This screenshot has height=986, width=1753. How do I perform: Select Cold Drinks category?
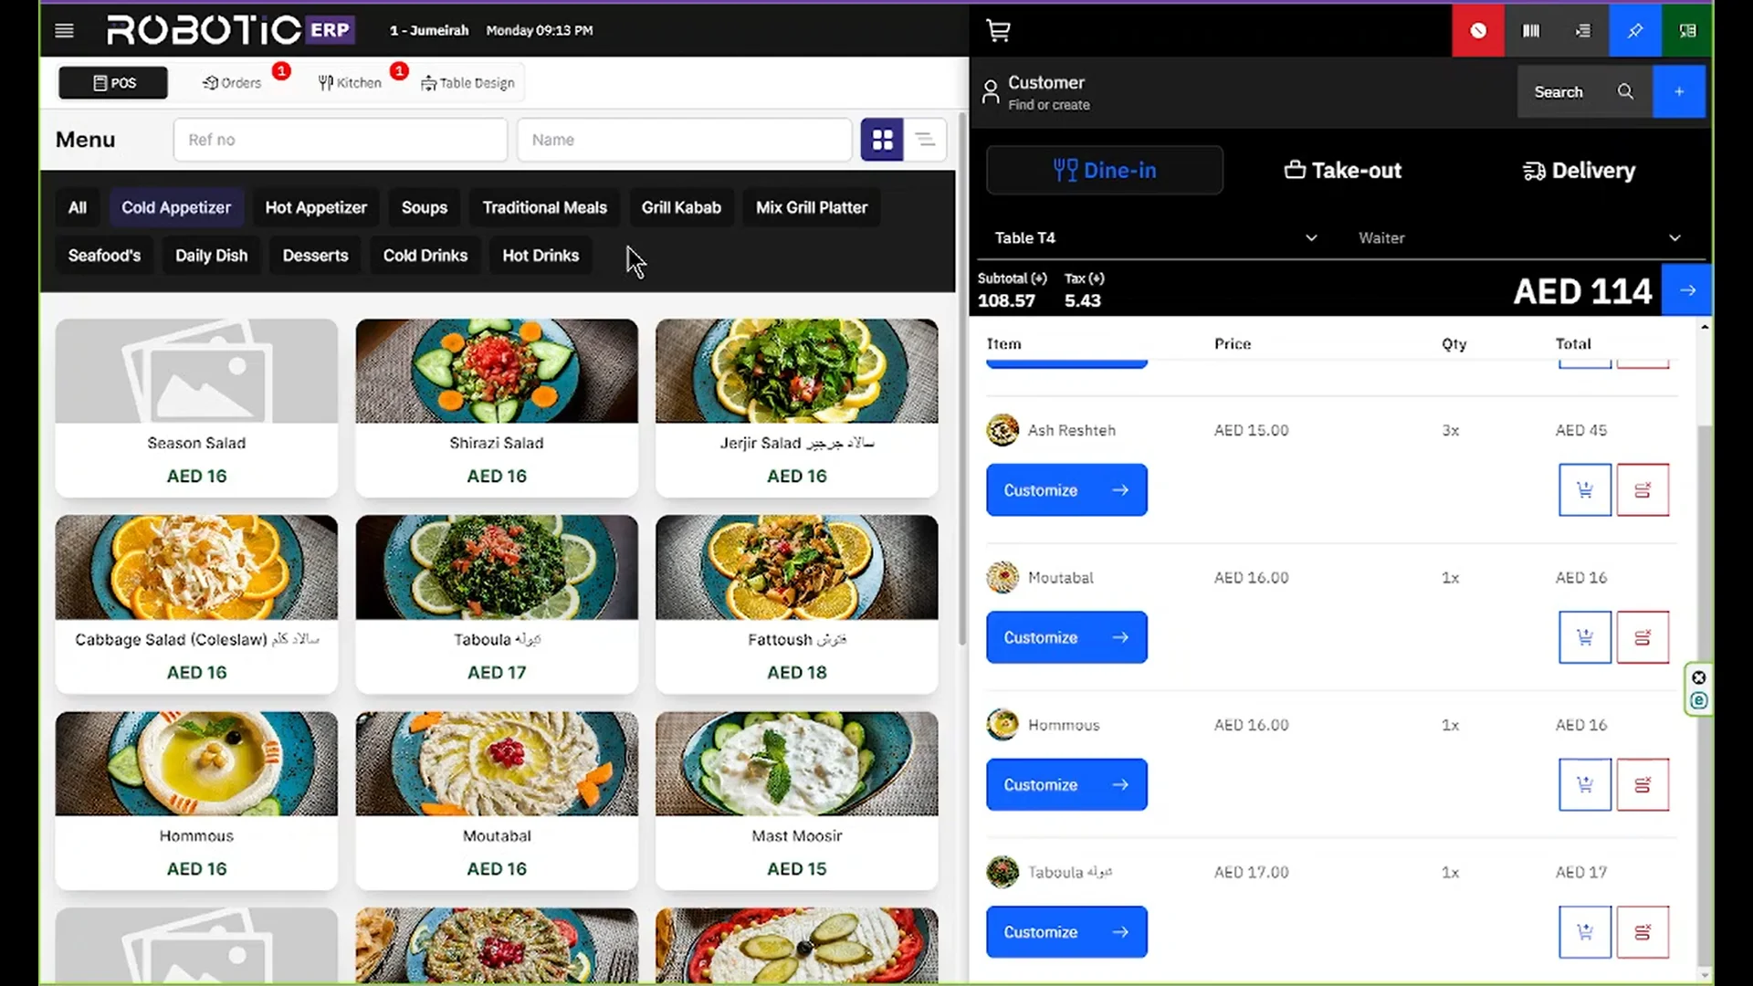(x=425, y=256)
